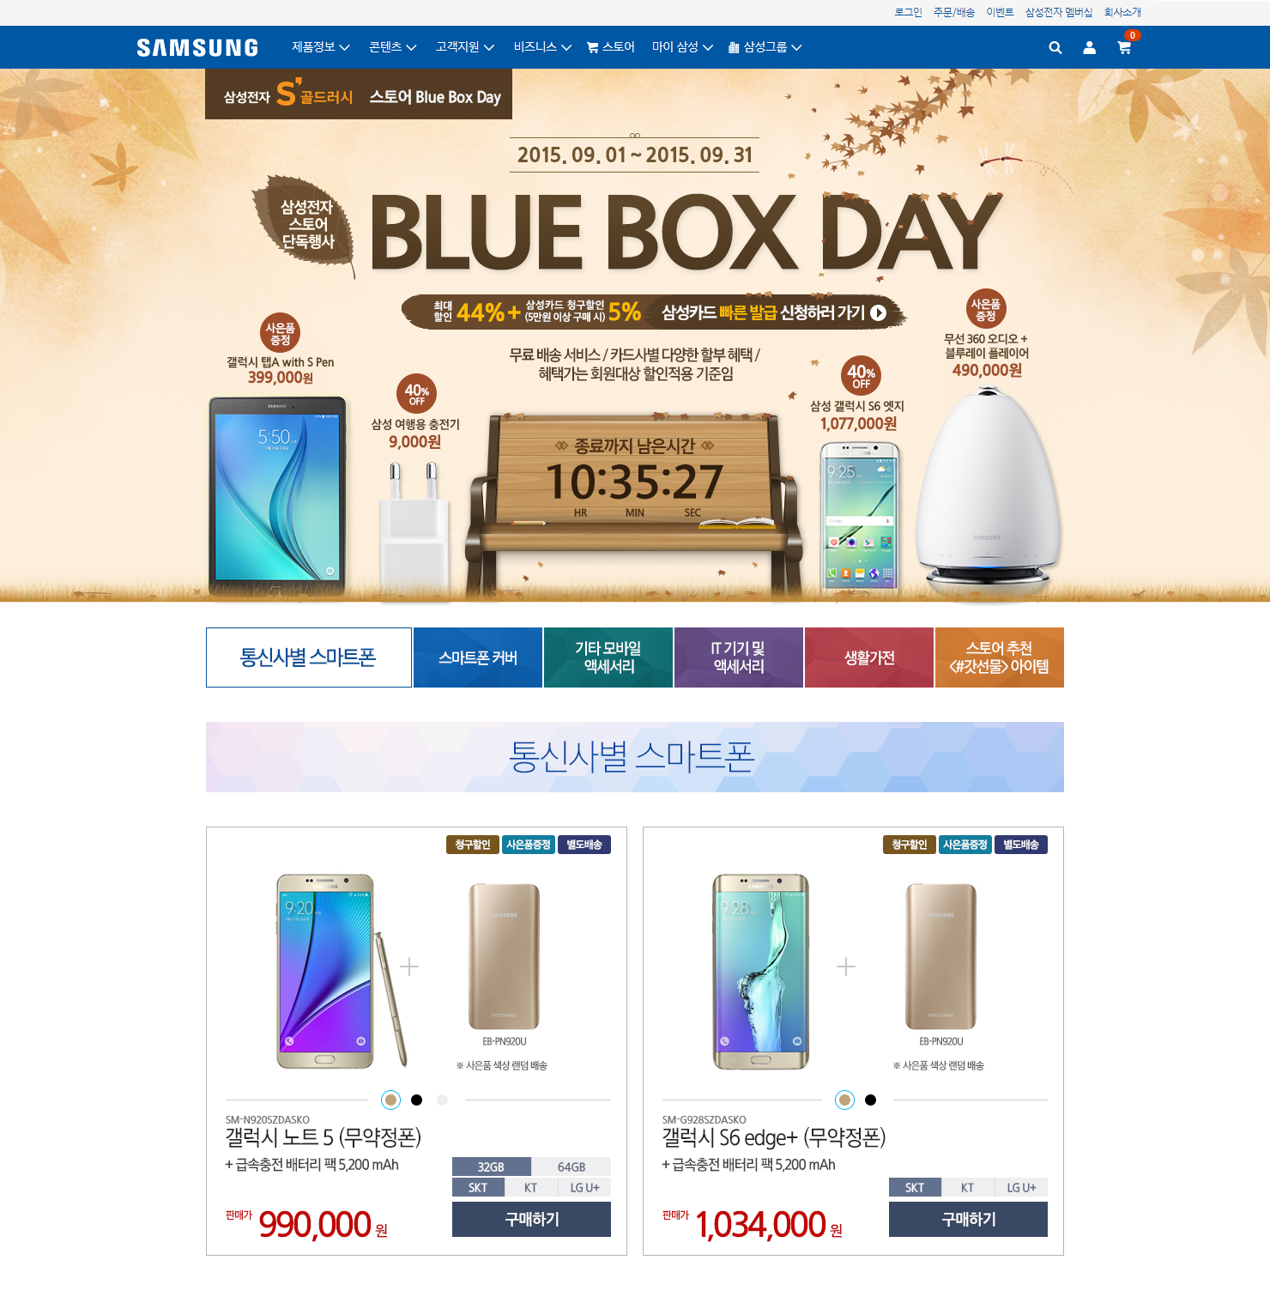Click 구매하기 button for Galaxy Note 5

pyautogui.click(x=531, y=1219)
